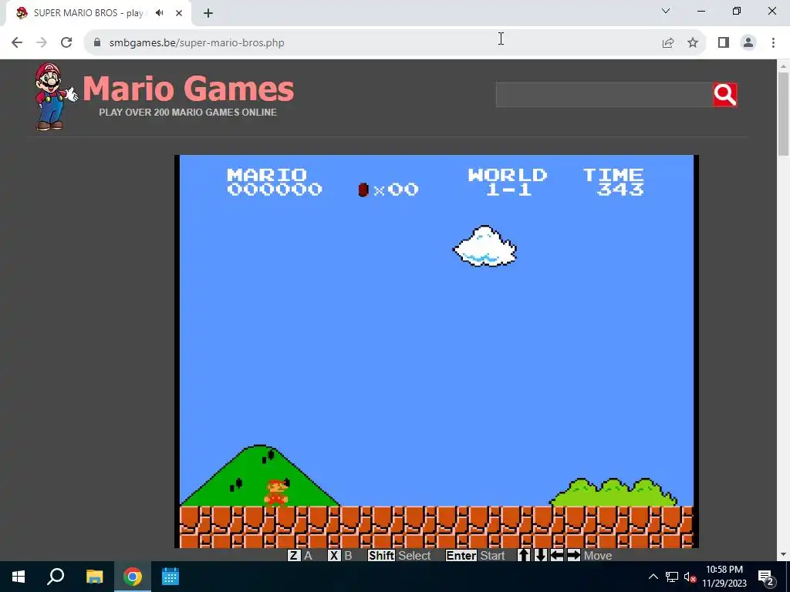This screenshot has height=592, width=790.
Task: Go back using the browser back arrow
Action: (x=17, y=43)
